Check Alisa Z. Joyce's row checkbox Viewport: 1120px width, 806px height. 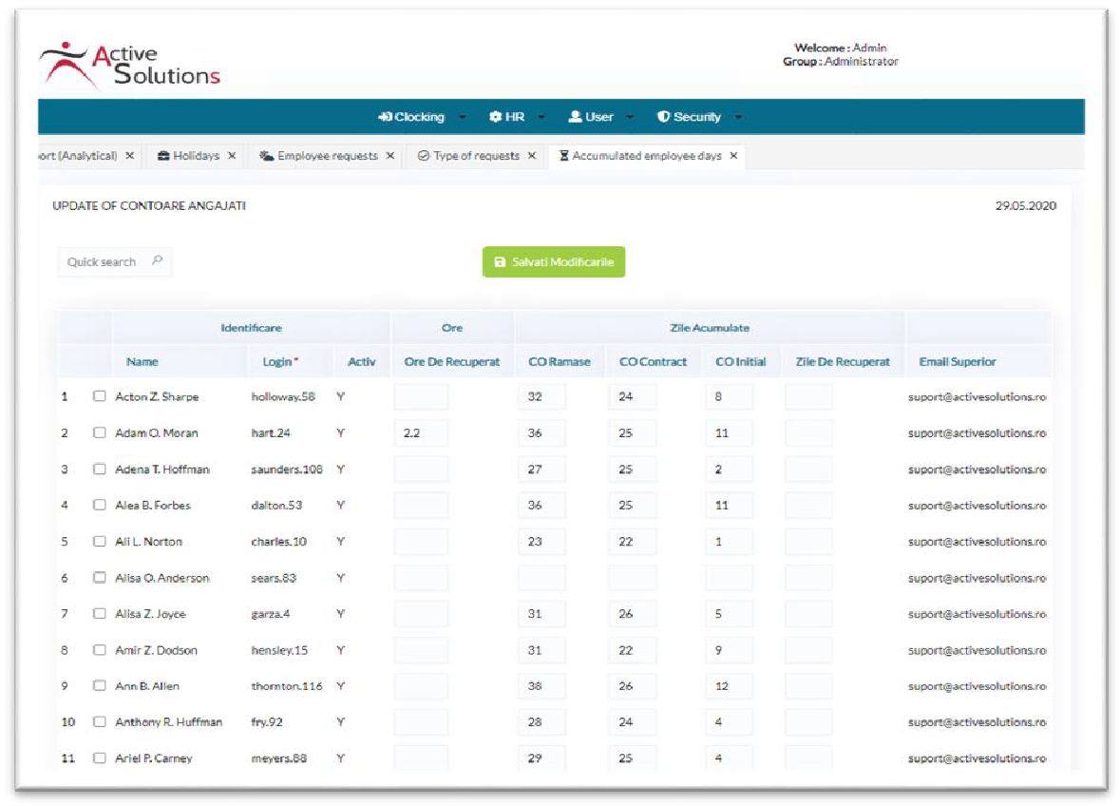point(100,613)
